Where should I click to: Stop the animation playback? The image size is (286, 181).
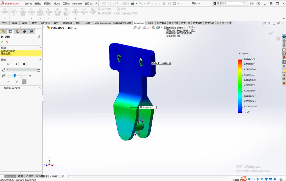point(24,64)
